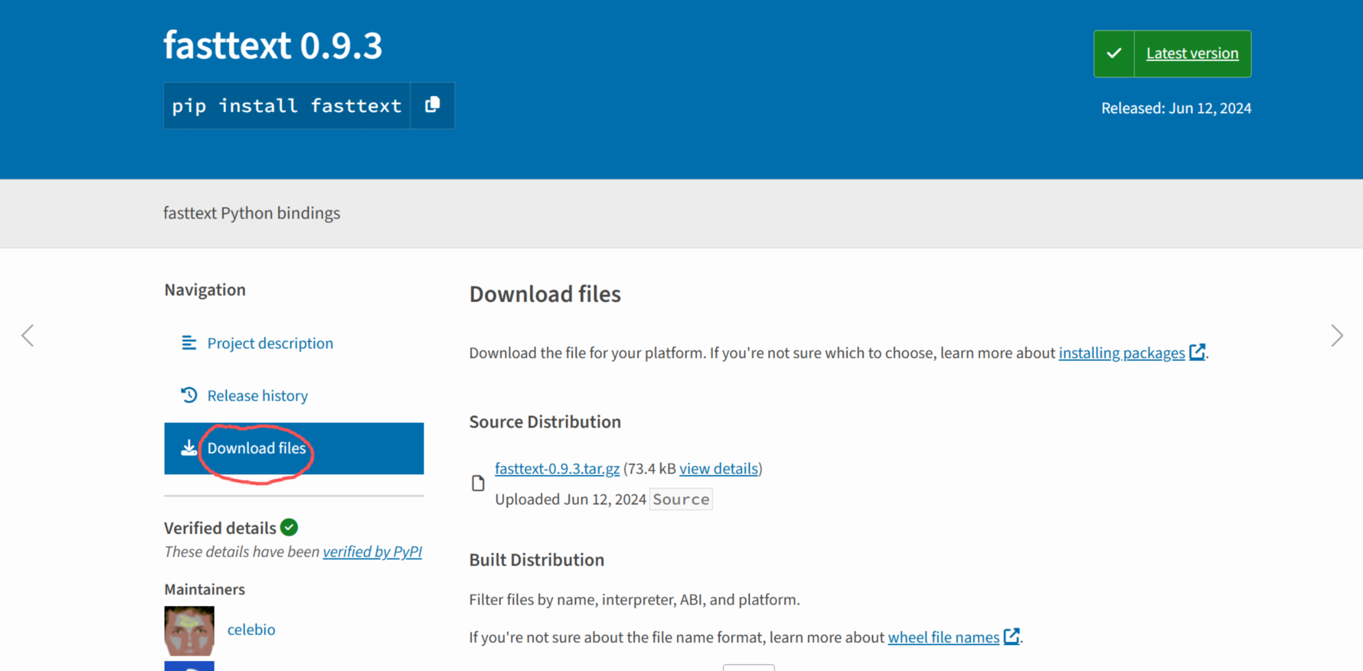Click the file icon beside fasttext-0.9.3.tar.gz

[x=478, y=483]
